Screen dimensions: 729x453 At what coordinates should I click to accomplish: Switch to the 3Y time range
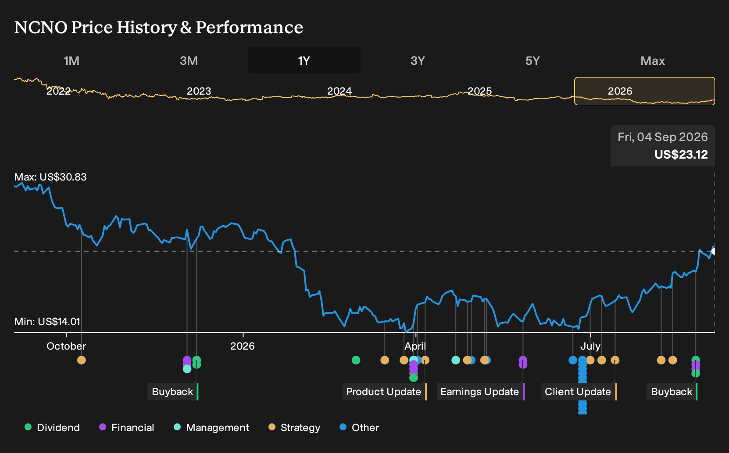point(418,60)
